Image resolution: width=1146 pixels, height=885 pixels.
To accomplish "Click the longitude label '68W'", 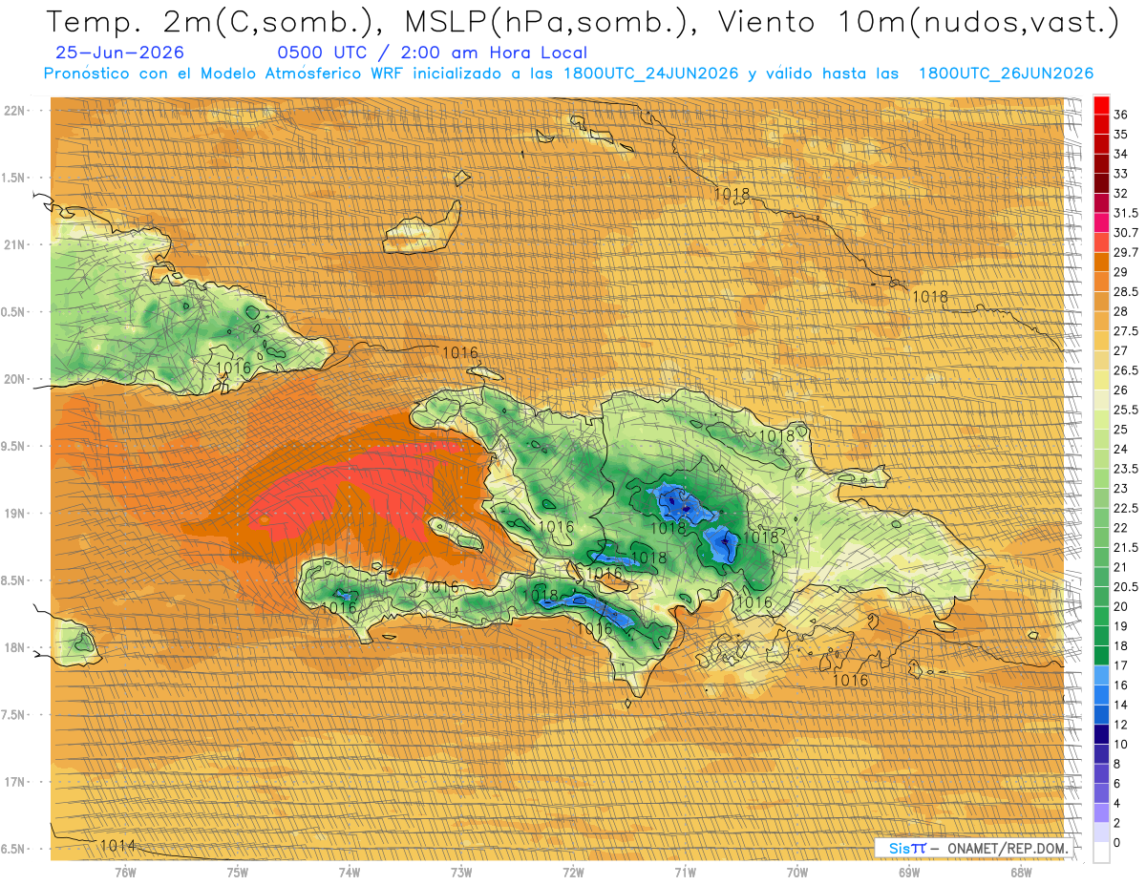I will [1021, 873].
